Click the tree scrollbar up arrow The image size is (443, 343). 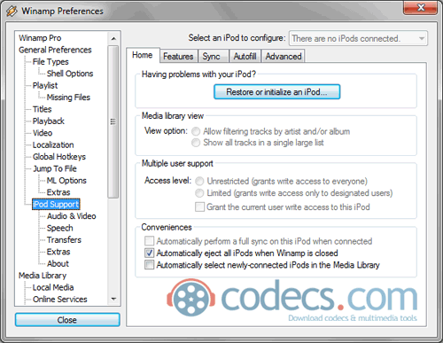point(113,38)
